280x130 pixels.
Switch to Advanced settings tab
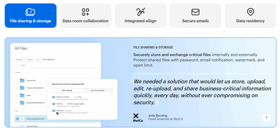(x=98, y=90)
